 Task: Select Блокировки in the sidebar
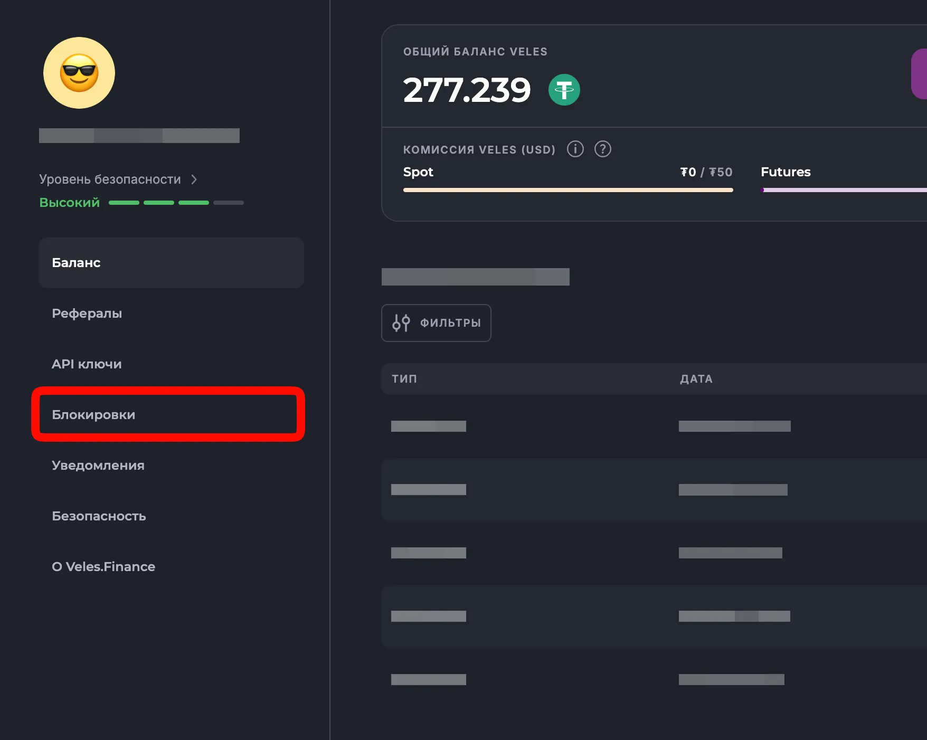click(x=168, y=414)
